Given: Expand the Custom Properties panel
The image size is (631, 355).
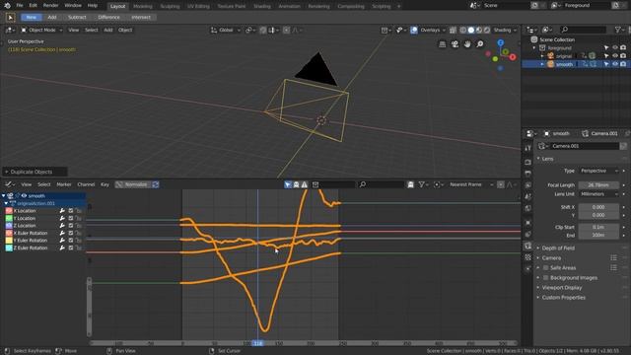Looking at the screenshot, I should [563, 298].
